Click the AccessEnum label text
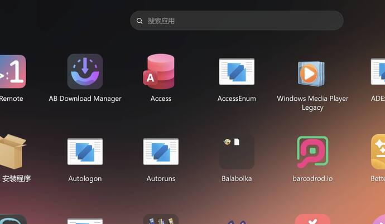 click(237, 99)
